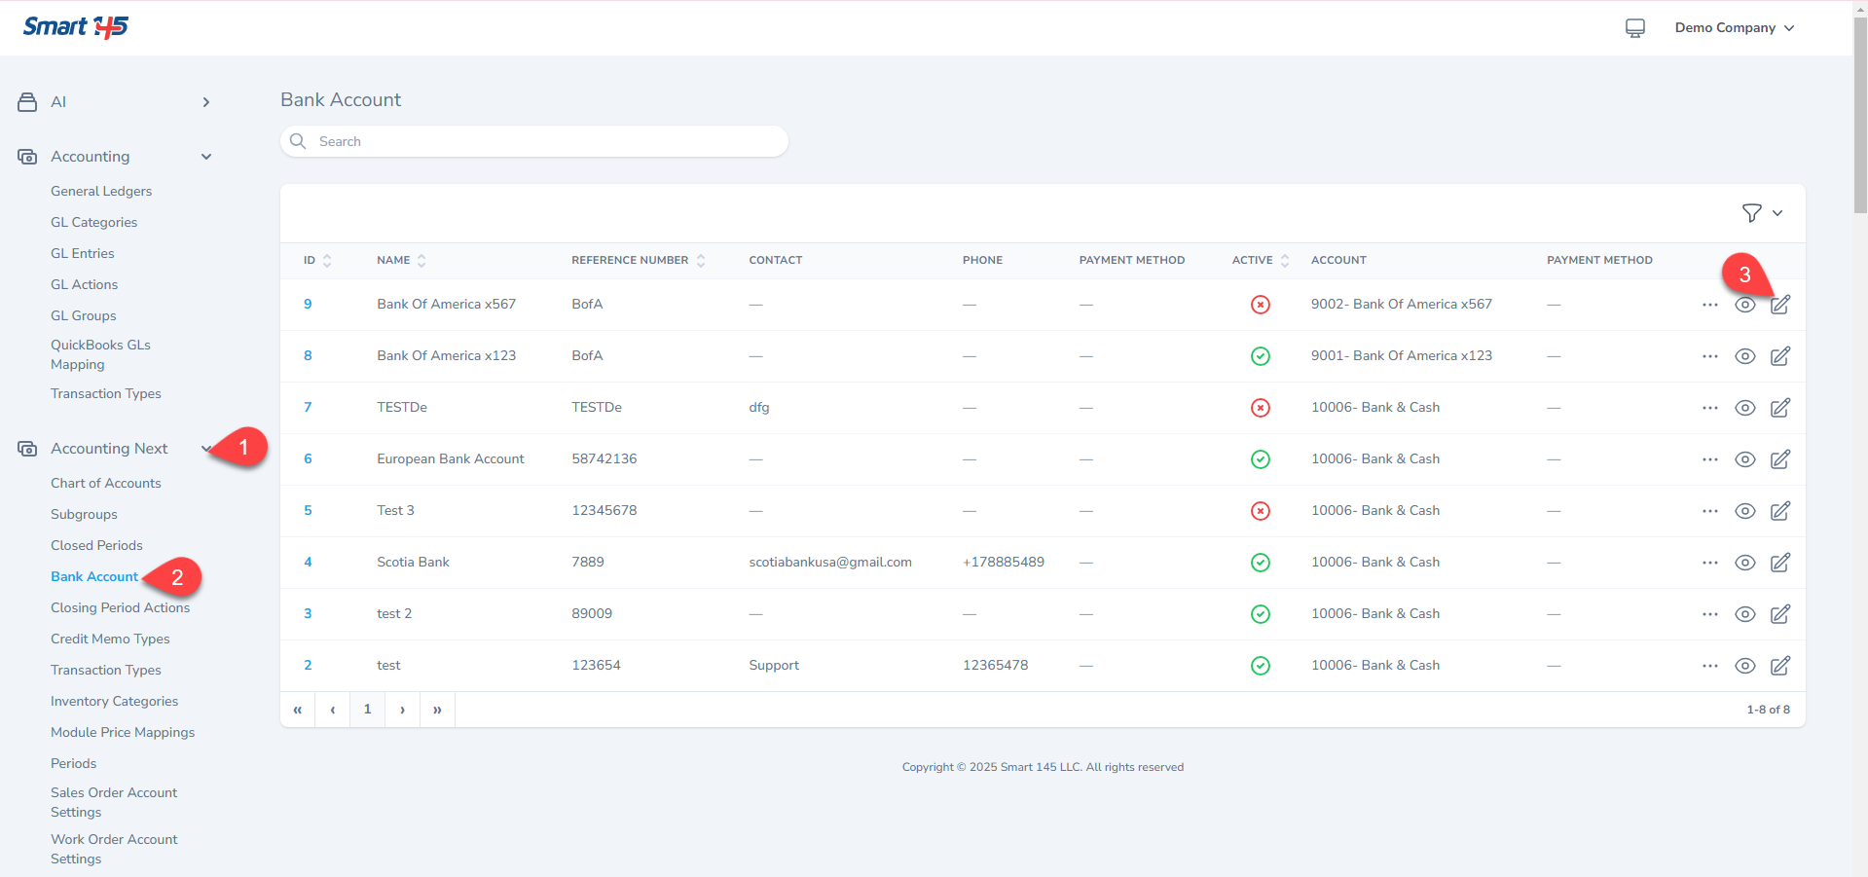The height and width of the screenshot is (877, 1868).
Task: Open Chart of Accounts in the sidebar
Action: [x=105, y=484]
